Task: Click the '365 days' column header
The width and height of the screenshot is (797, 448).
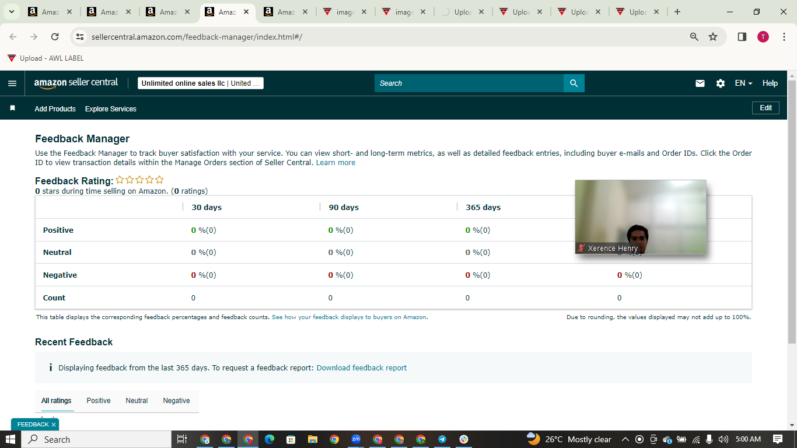Action: click(483, 207)
